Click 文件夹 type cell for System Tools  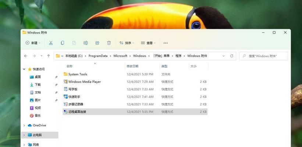(x=166, y=74)
